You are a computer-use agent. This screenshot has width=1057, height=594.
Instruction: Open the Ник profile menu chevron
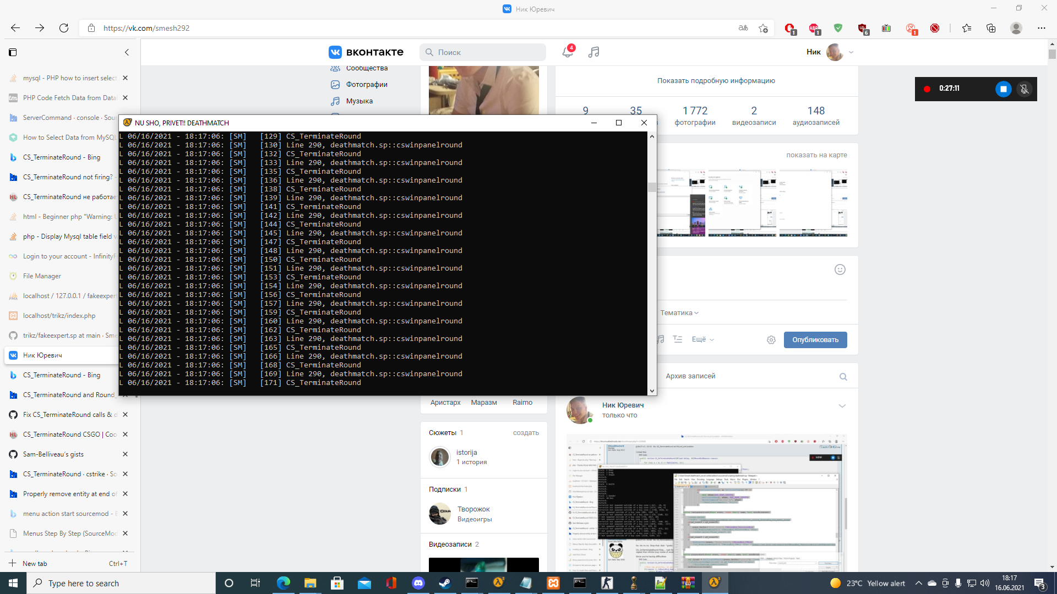(x=850, y=52)
